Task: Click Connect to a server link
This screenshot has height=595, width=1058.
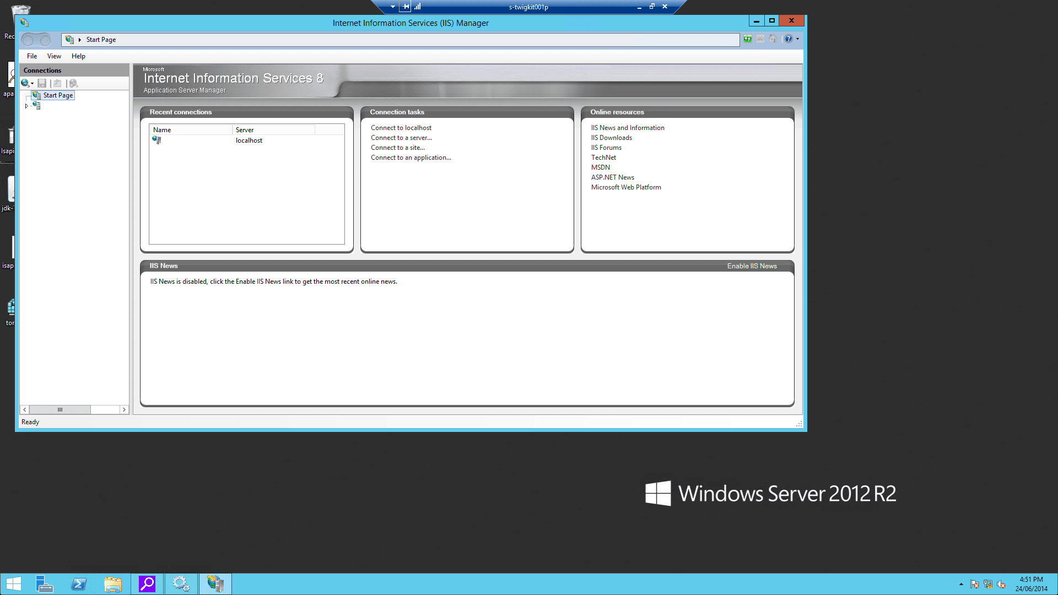Action: [x=401, y=138]
